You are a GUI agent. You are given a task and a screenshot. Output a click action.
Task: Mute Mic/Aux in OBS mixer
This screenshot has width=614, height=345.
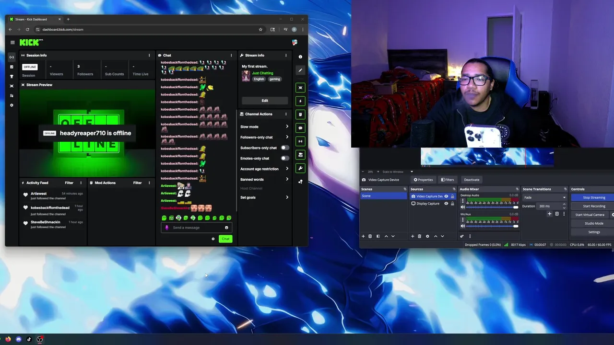463,226
